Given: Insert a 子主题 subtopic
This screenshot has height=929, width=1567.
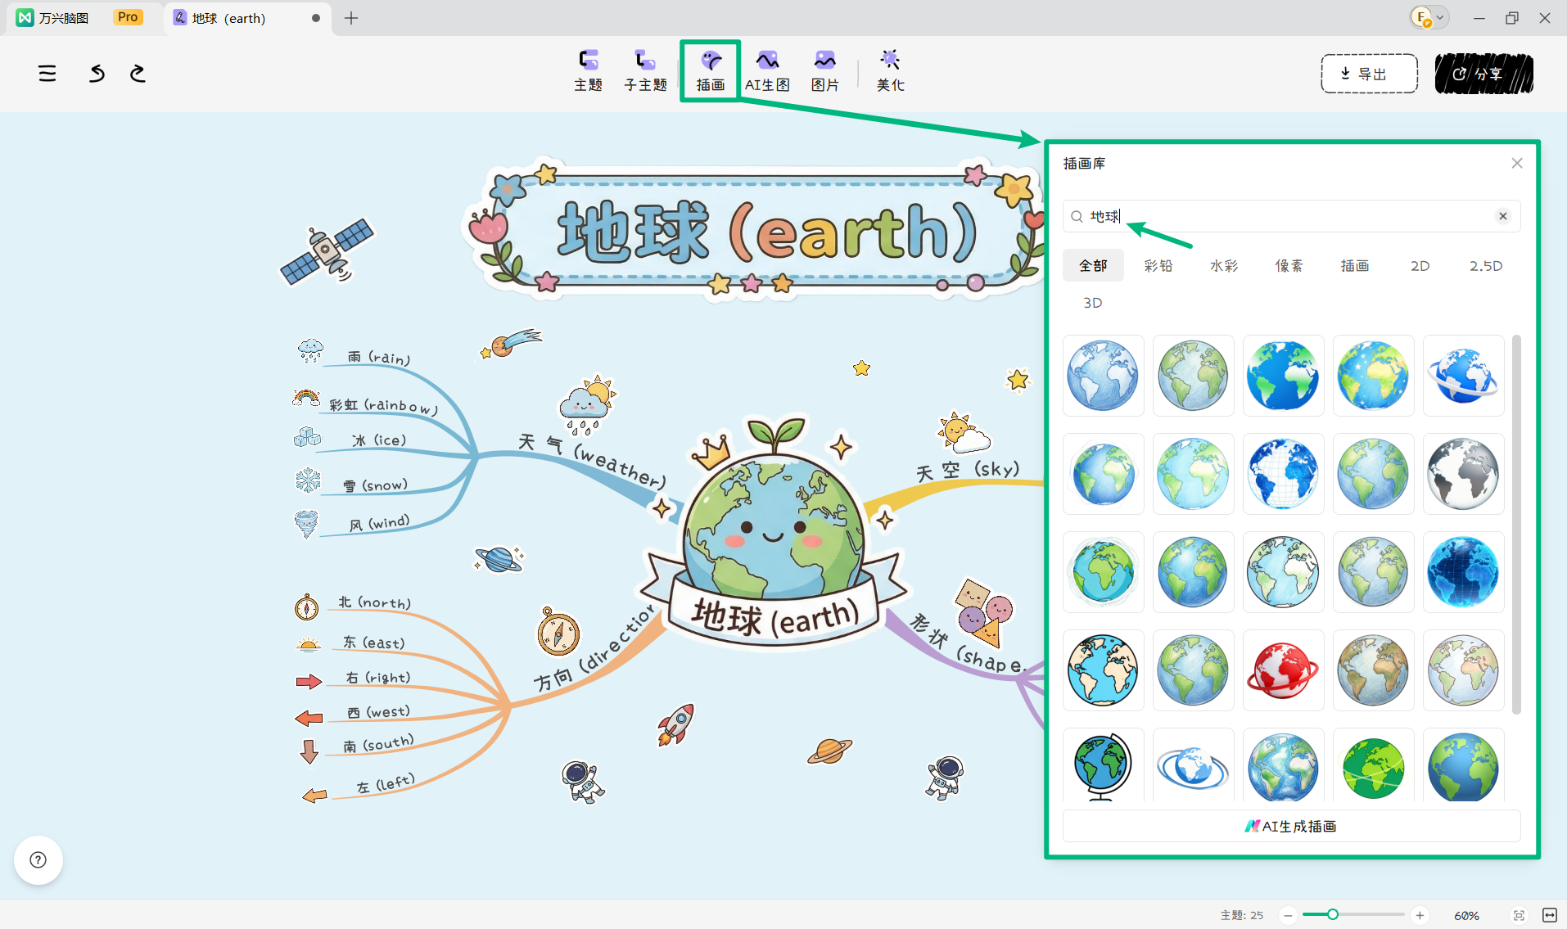Looking at the screenshot, I should pos(645,70).
